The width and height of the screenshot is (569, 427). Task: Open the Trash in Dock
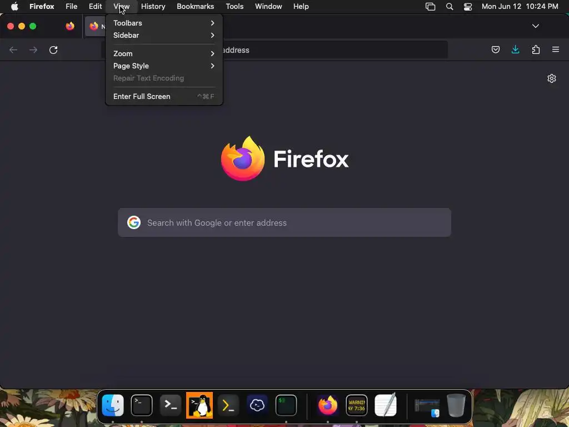456,405
